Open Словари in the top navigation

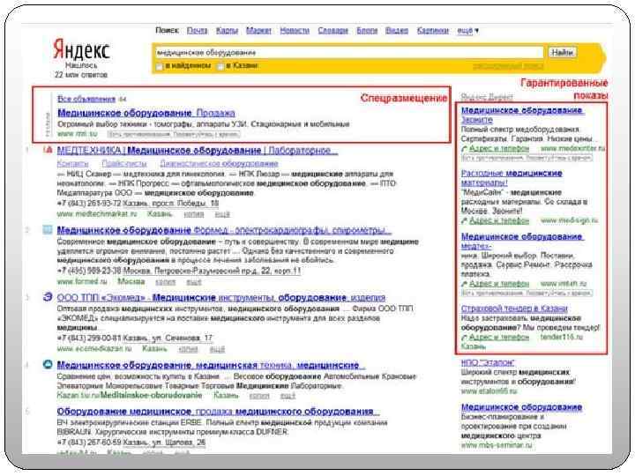pos(332,30)
